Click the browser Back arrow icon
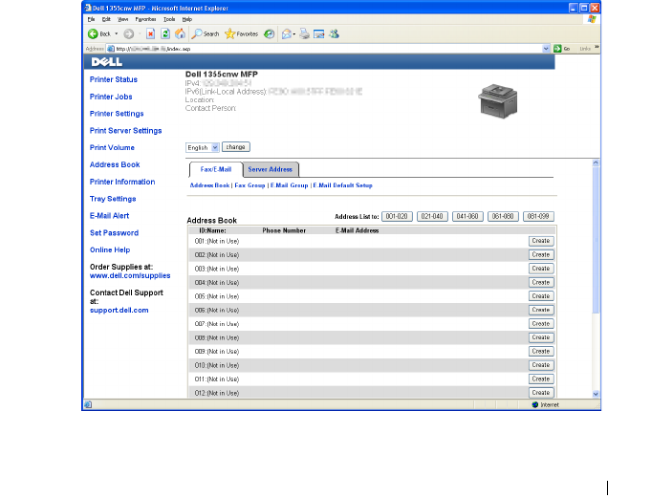Viewport: 651px width, 498px height. click(93, 33)
